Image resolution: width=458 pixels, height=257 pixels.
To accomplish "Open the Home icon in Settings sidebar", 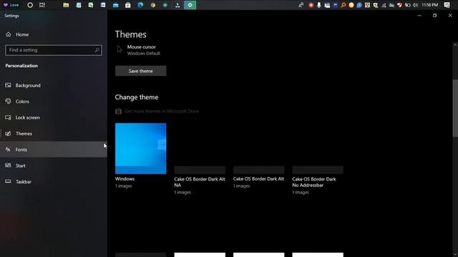I will [8, 34].
